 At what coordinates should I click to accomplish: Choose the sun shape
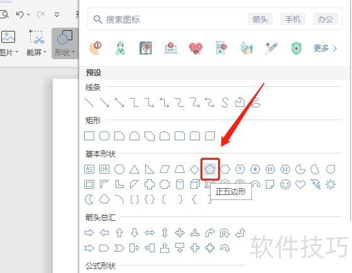point(331,184)
